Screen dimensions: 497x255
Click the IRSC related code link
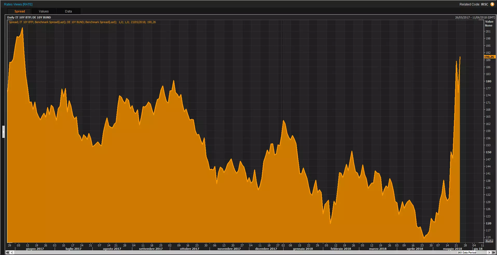485,4
